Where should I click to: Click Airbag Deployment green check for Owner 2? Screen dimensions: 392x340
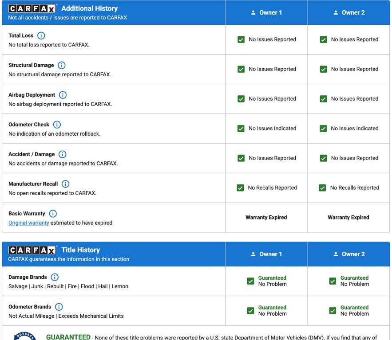coord(323,99)
